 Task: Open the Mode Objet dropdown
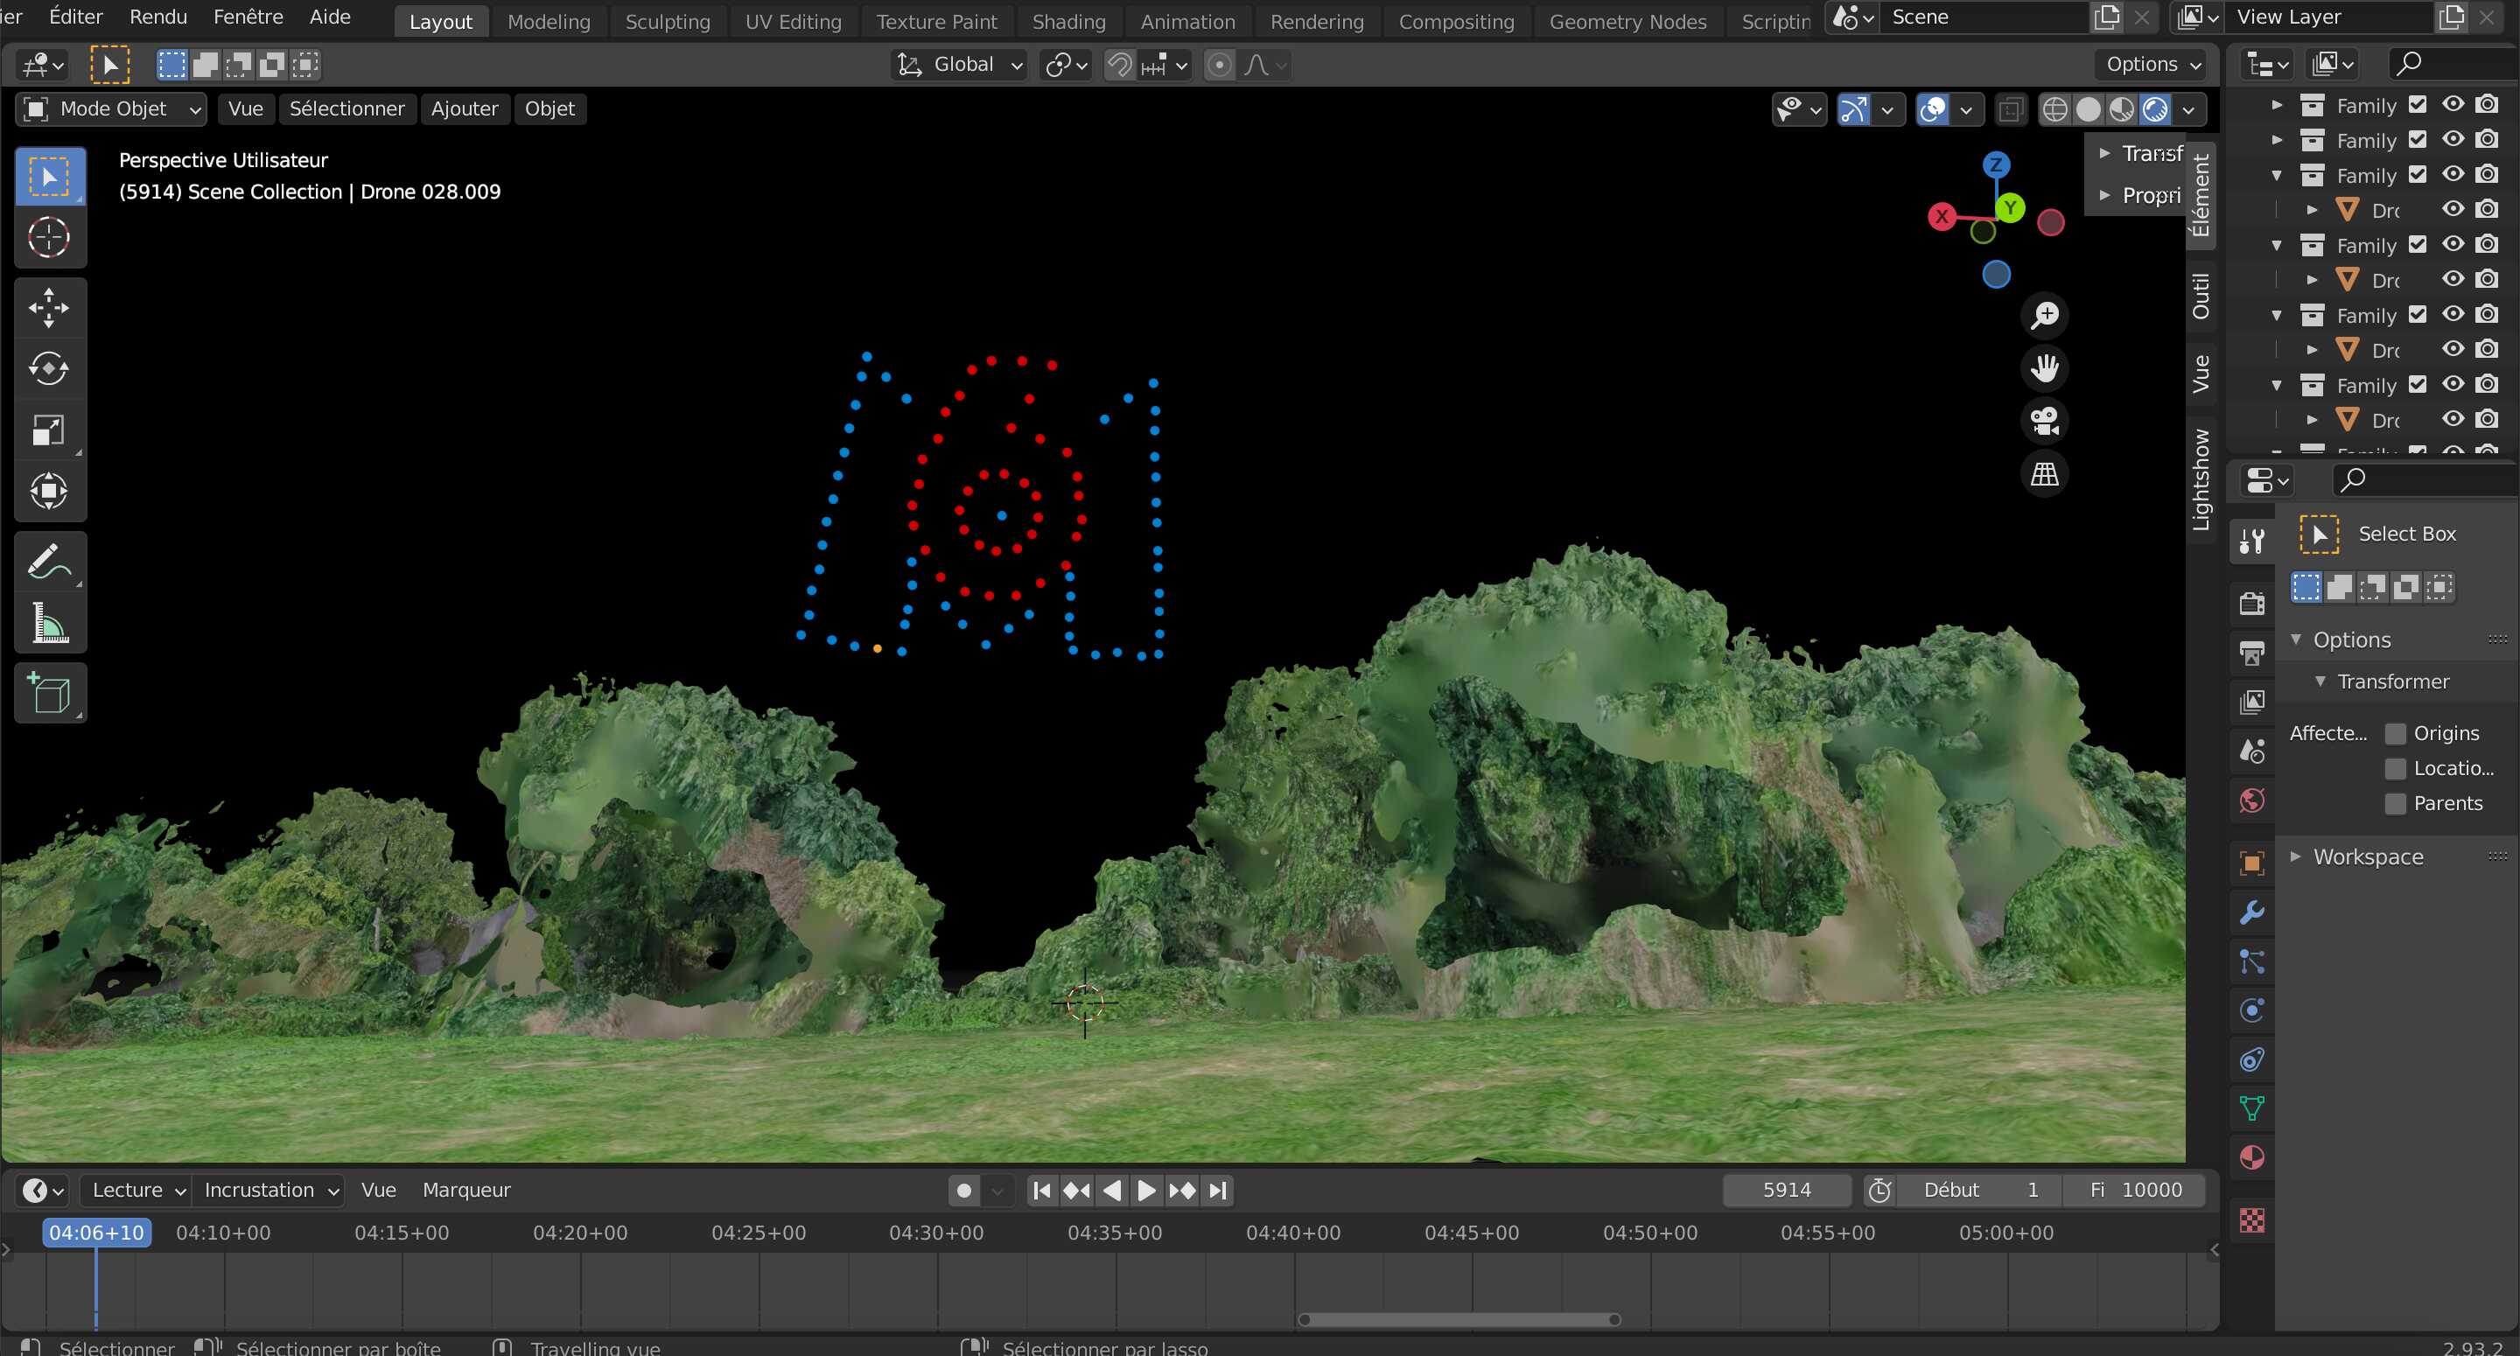pos(113,108)
